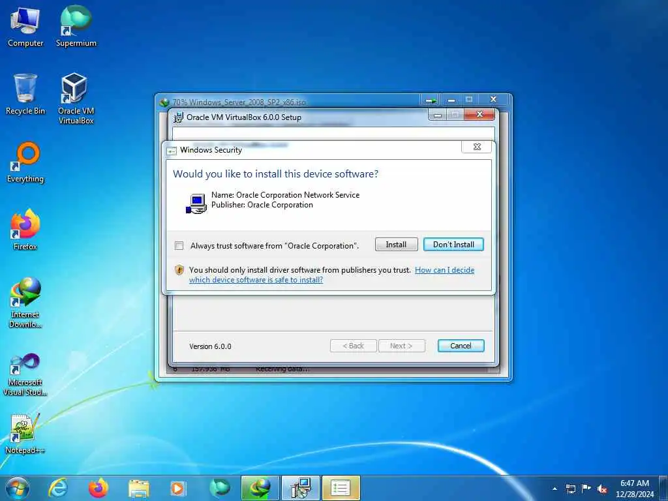Open Windows Explorer folder in taskbar

(139, 488)
